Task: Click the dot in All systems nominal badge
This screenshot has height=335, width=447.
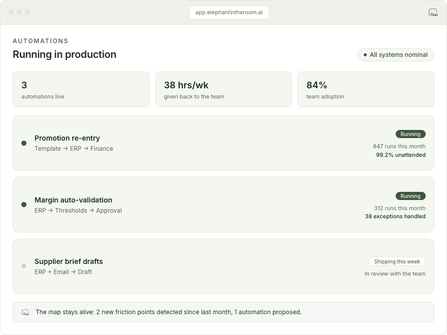Action: click(x=365, y=55)
